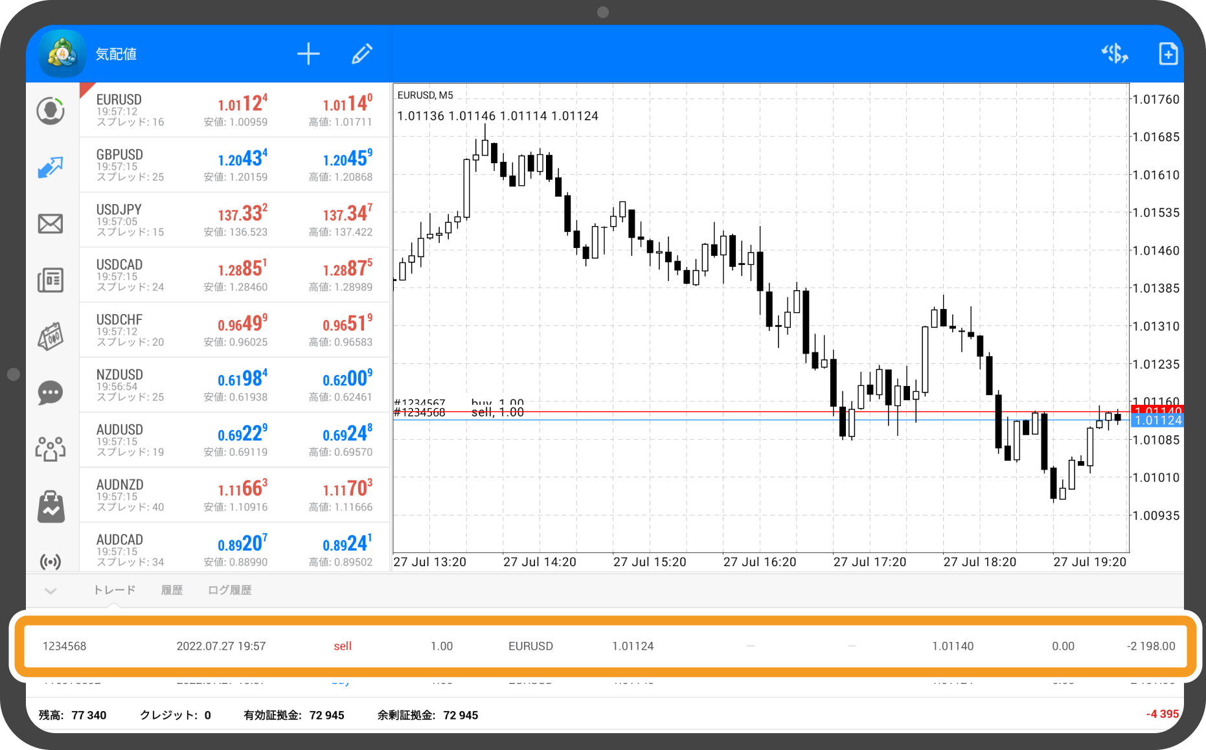
Task: Open the community people icon
Action: [x=51, y=448]
